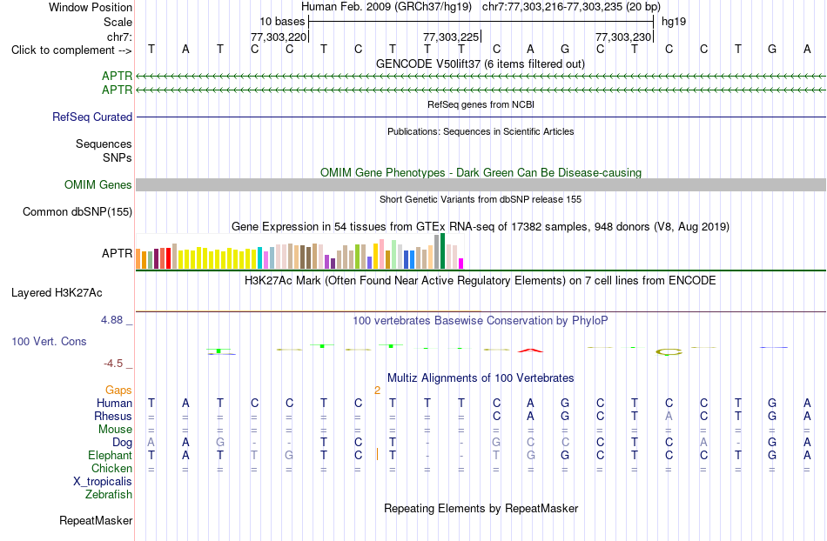Screen dimensions: 827x541
Task: Click the top APTR GENCODE gene label
Action: (118, 77)
